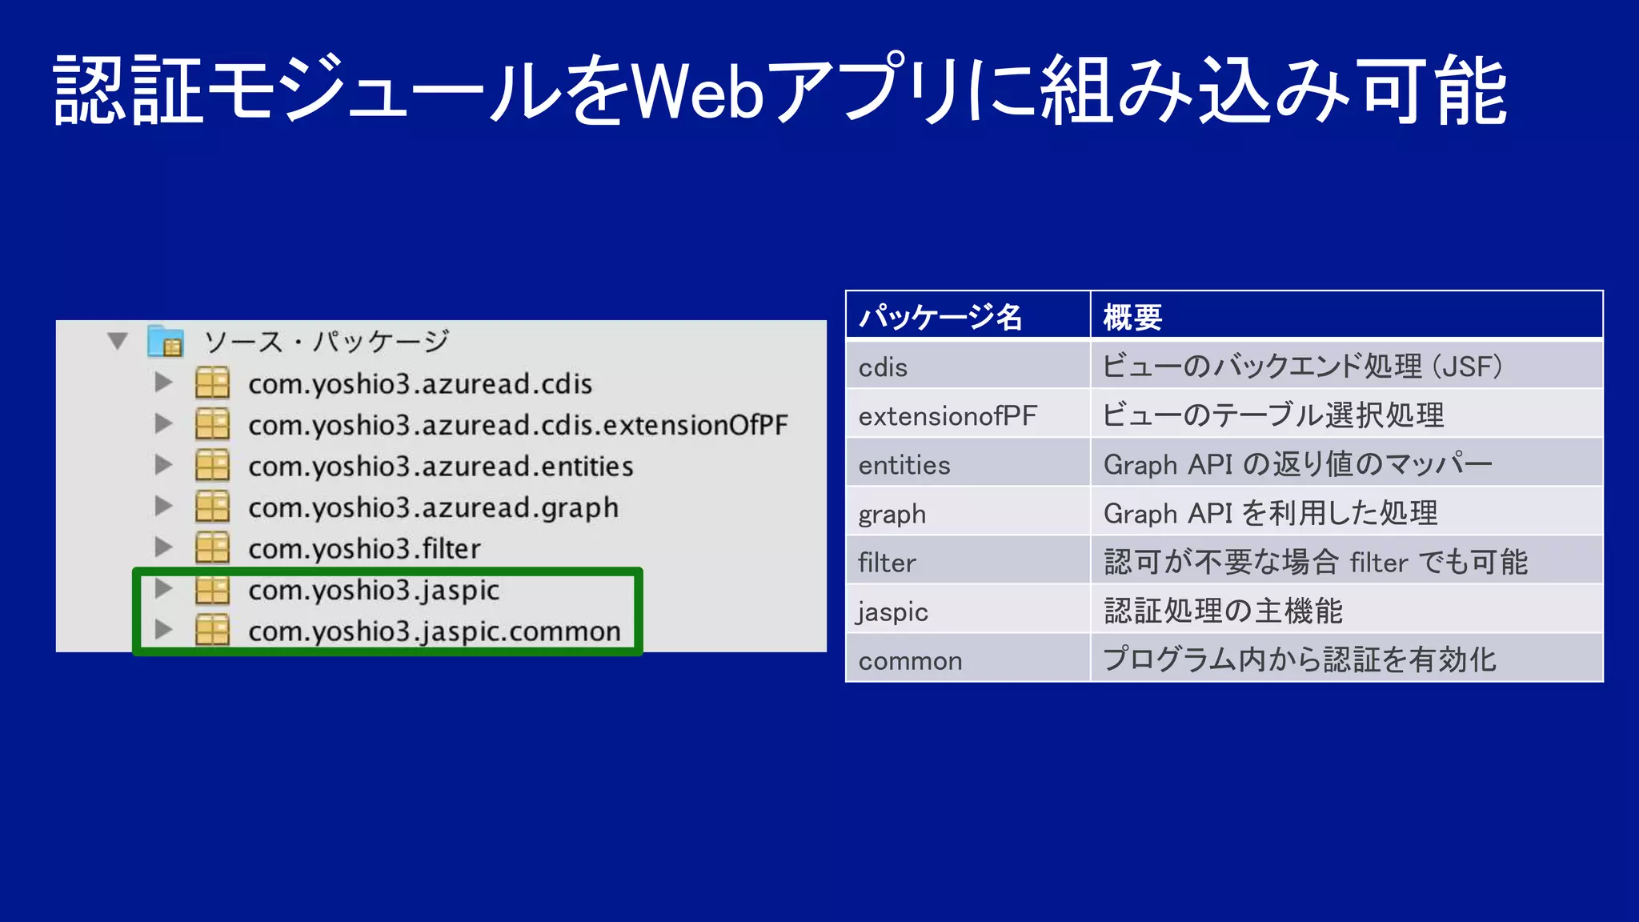
Task: Expand com.yoshio3.jaspic package arrow
Action: (164, 588)
